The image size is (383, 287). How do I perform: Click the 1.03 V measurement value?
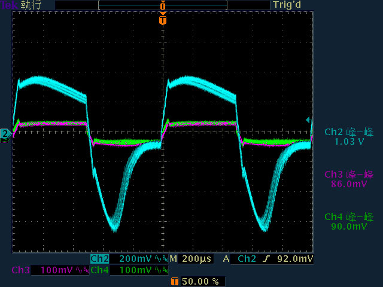pyautogui.click(x=349, y=142)
